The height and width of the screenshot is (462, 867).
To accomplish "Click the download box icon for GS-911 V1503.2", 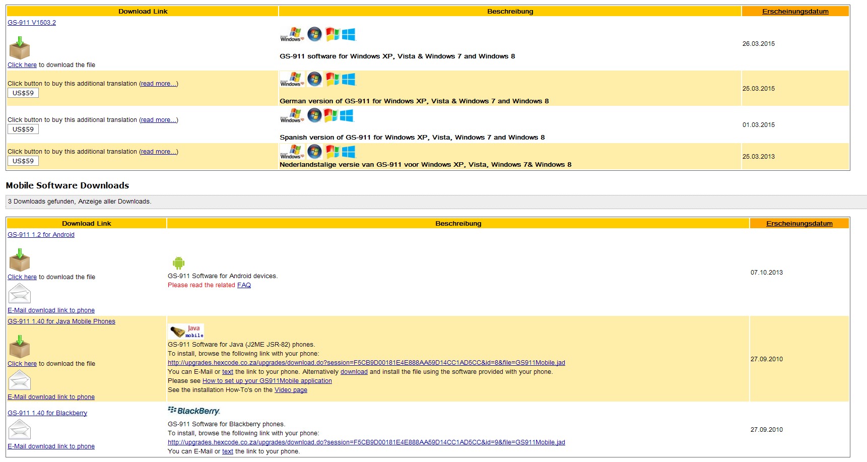I will coord(20,48).
